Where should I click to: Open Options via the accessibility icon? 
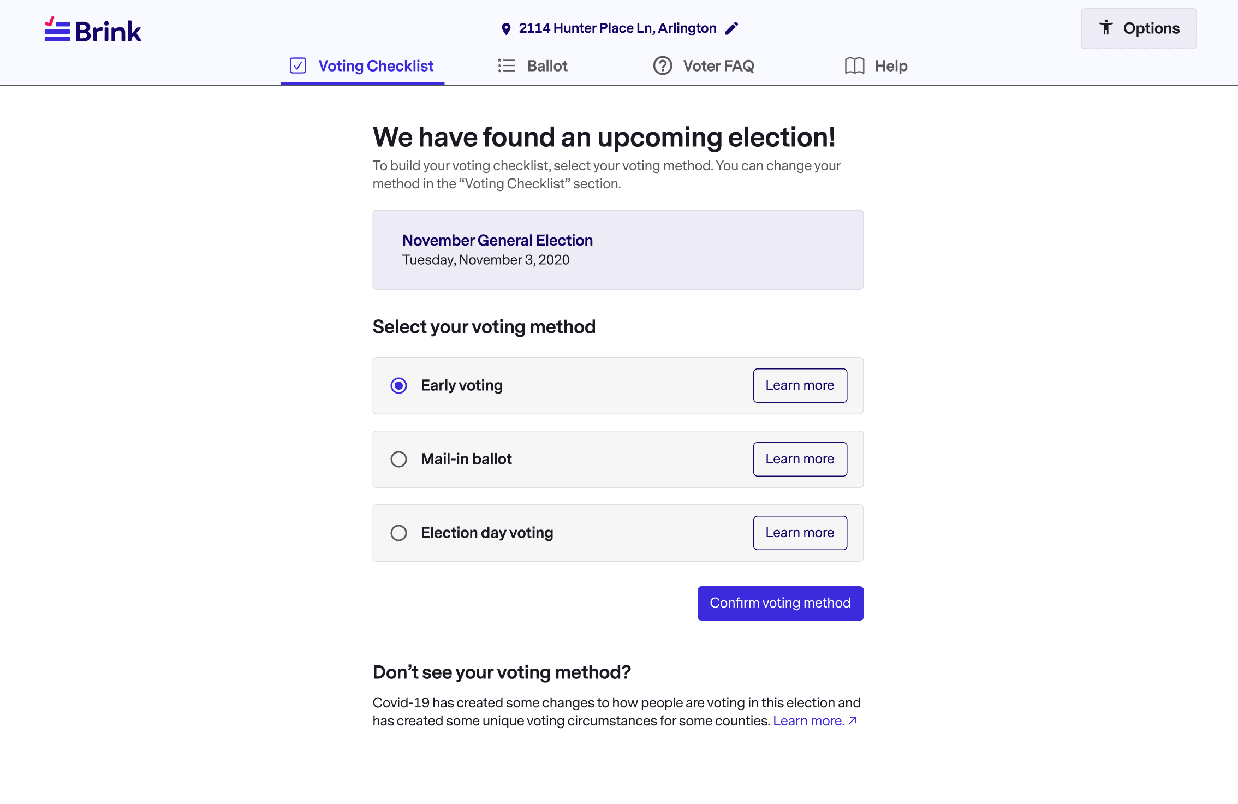[1106, 28]
